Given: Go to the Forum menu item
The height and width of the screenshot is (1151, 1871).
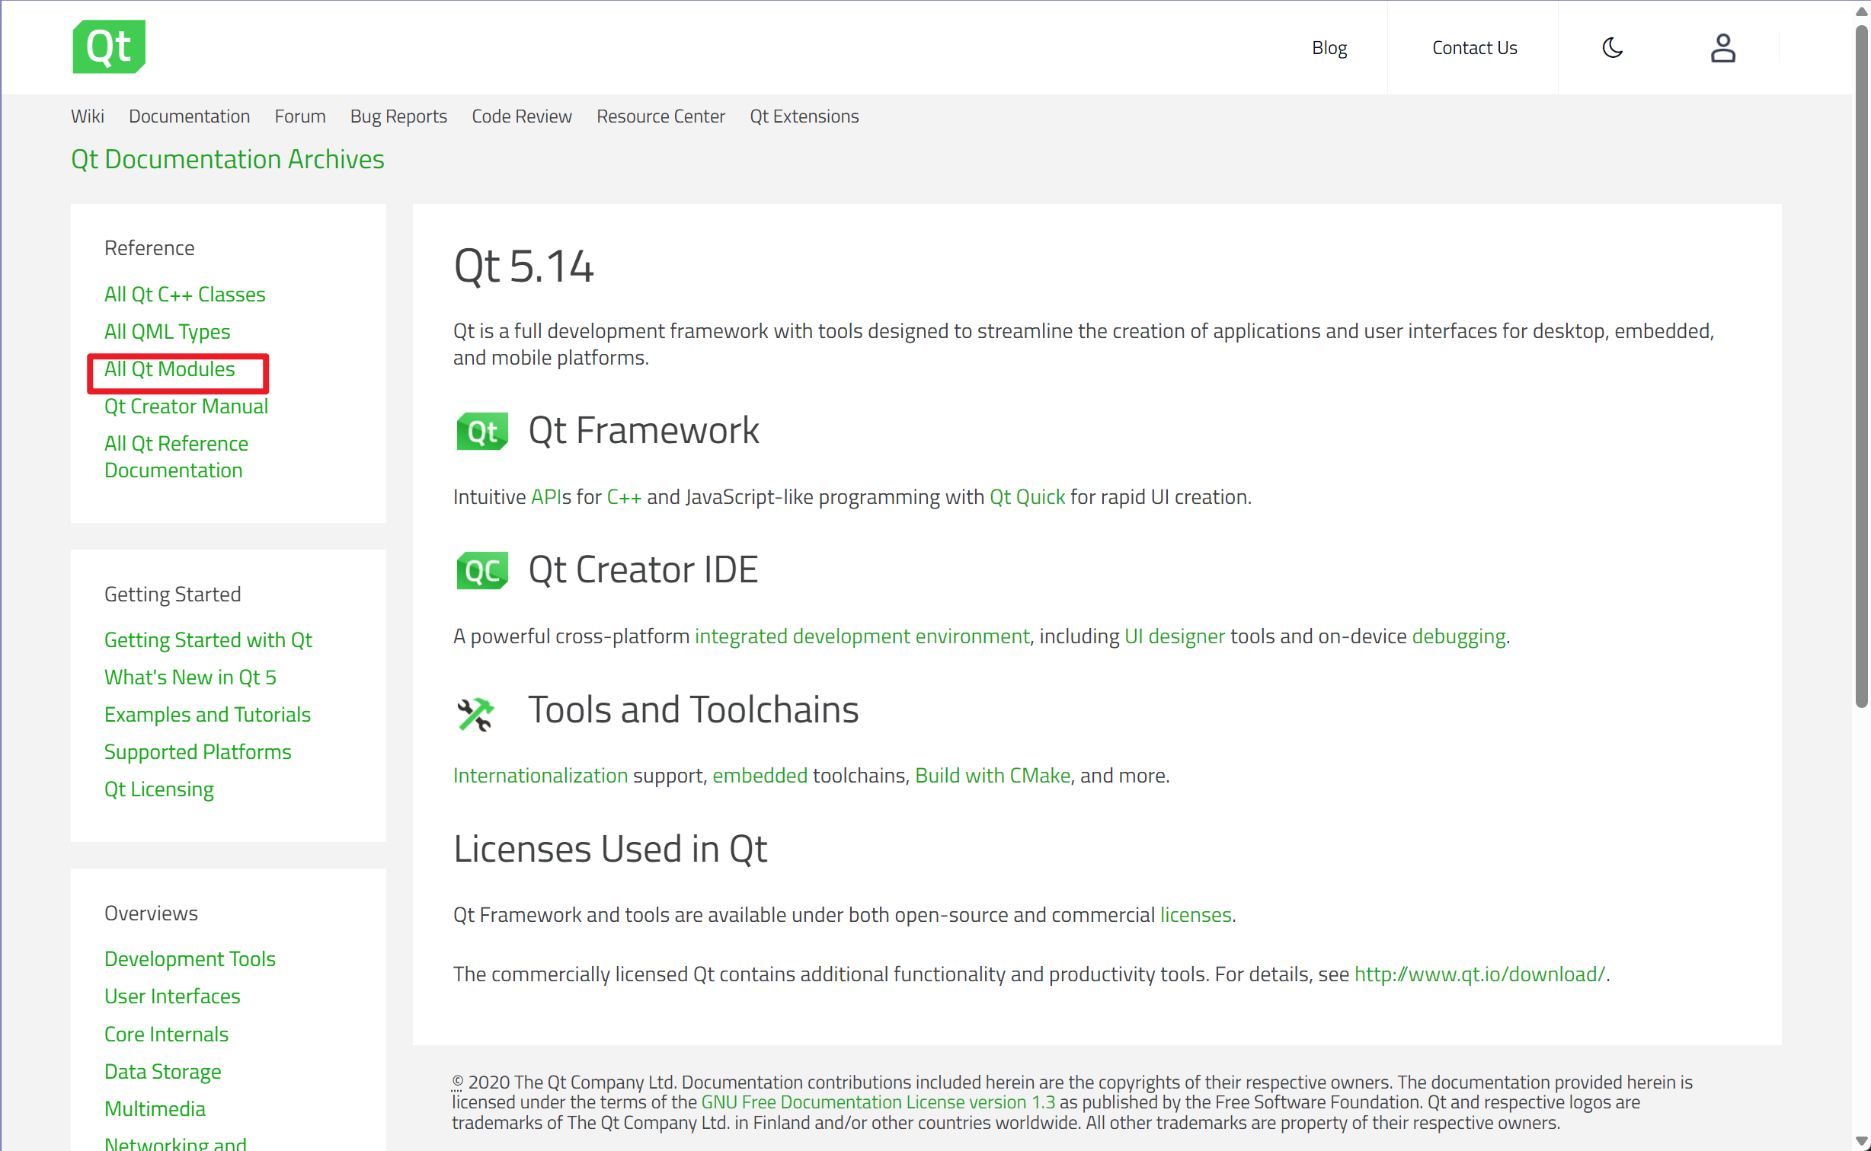Looking at the screenshot, I should point(299,116).
